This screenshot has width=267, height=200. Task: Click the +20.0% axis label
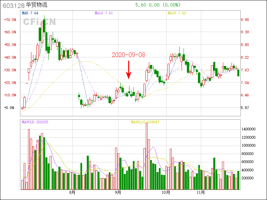[x=10, y=83]
